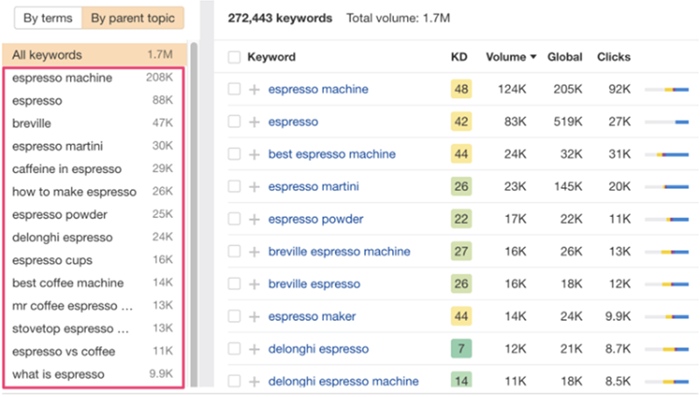This screenshot has width=700, height=397.
Task: Select the By parent topic tab
Action: click(131, 17)
